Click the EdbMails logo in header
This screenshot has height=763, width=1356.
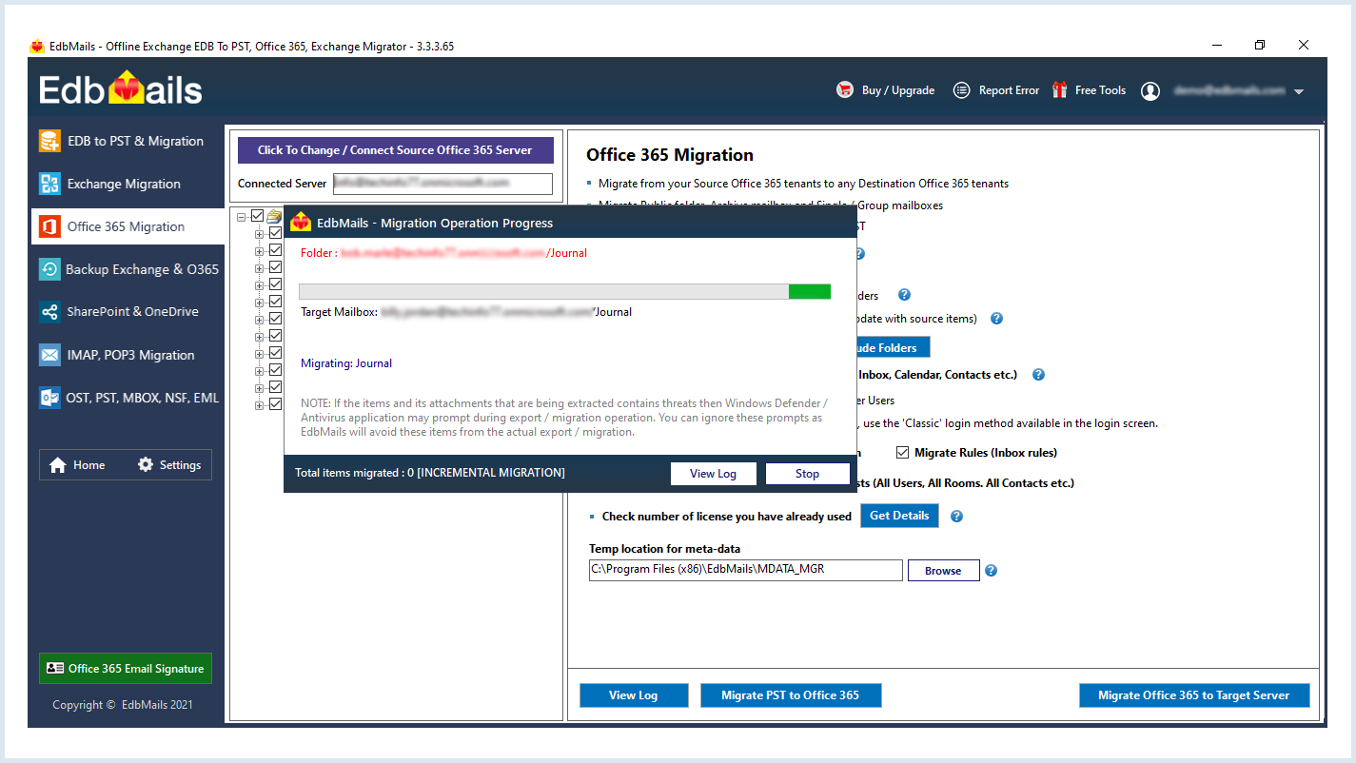point(121,88)
